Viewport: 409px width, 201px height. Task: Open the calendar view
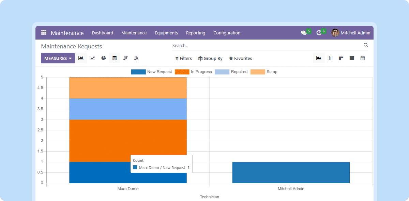point(363,58)
